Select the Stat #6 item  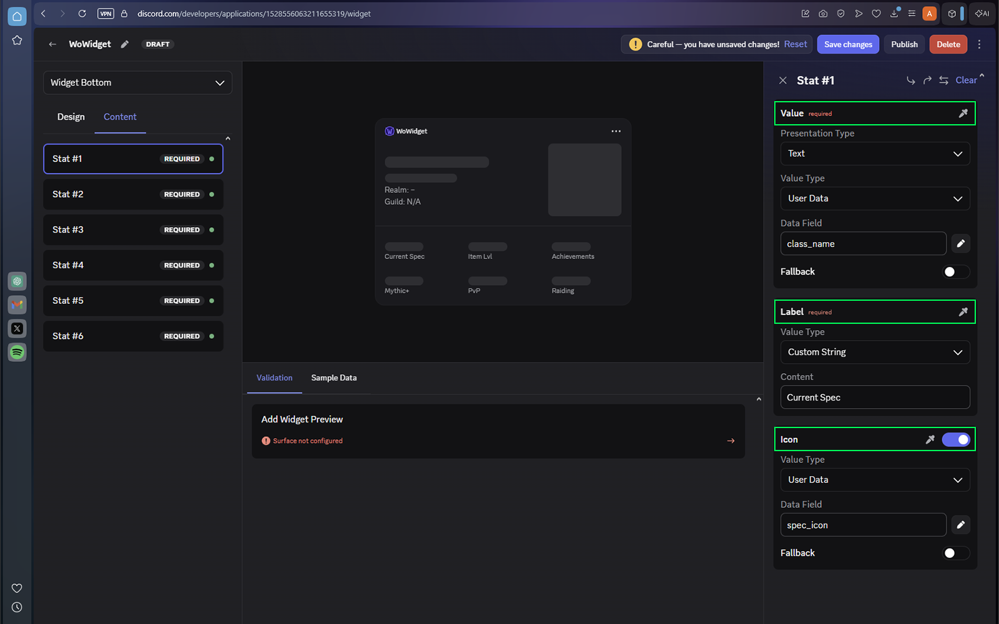pyautogui.click(x=133, y=336)
